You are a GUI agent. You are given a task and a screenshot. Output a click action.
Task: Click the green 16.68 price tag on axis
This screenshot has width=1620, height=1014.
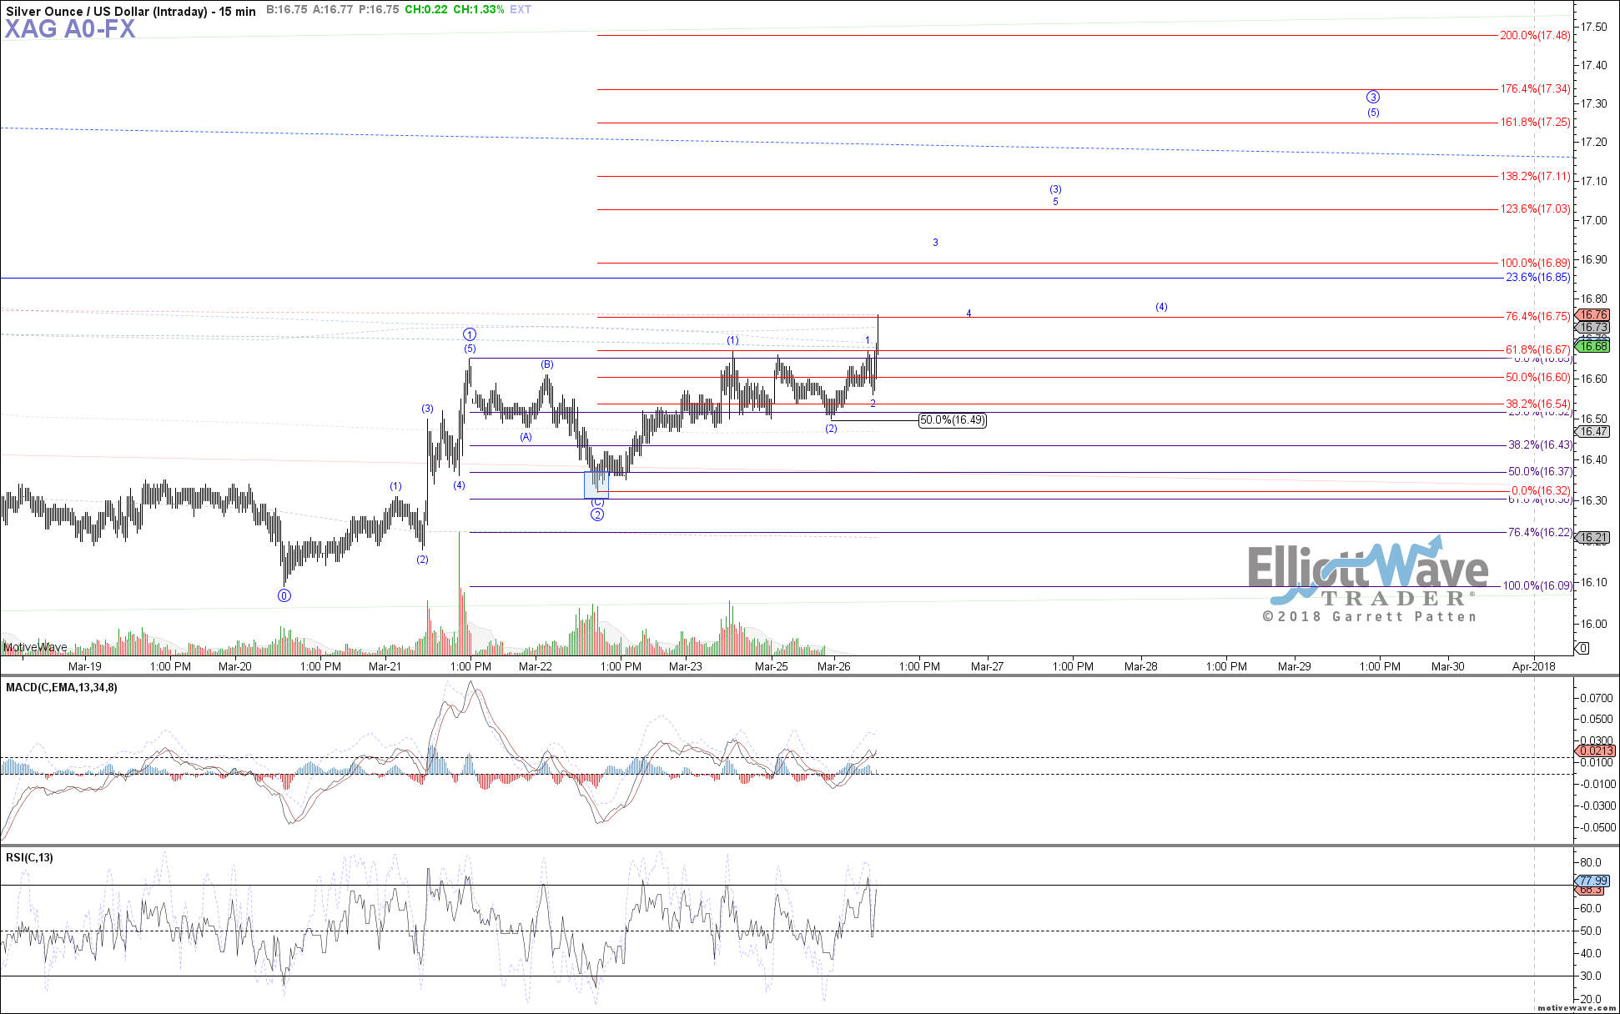click(x=1594, y=346)
